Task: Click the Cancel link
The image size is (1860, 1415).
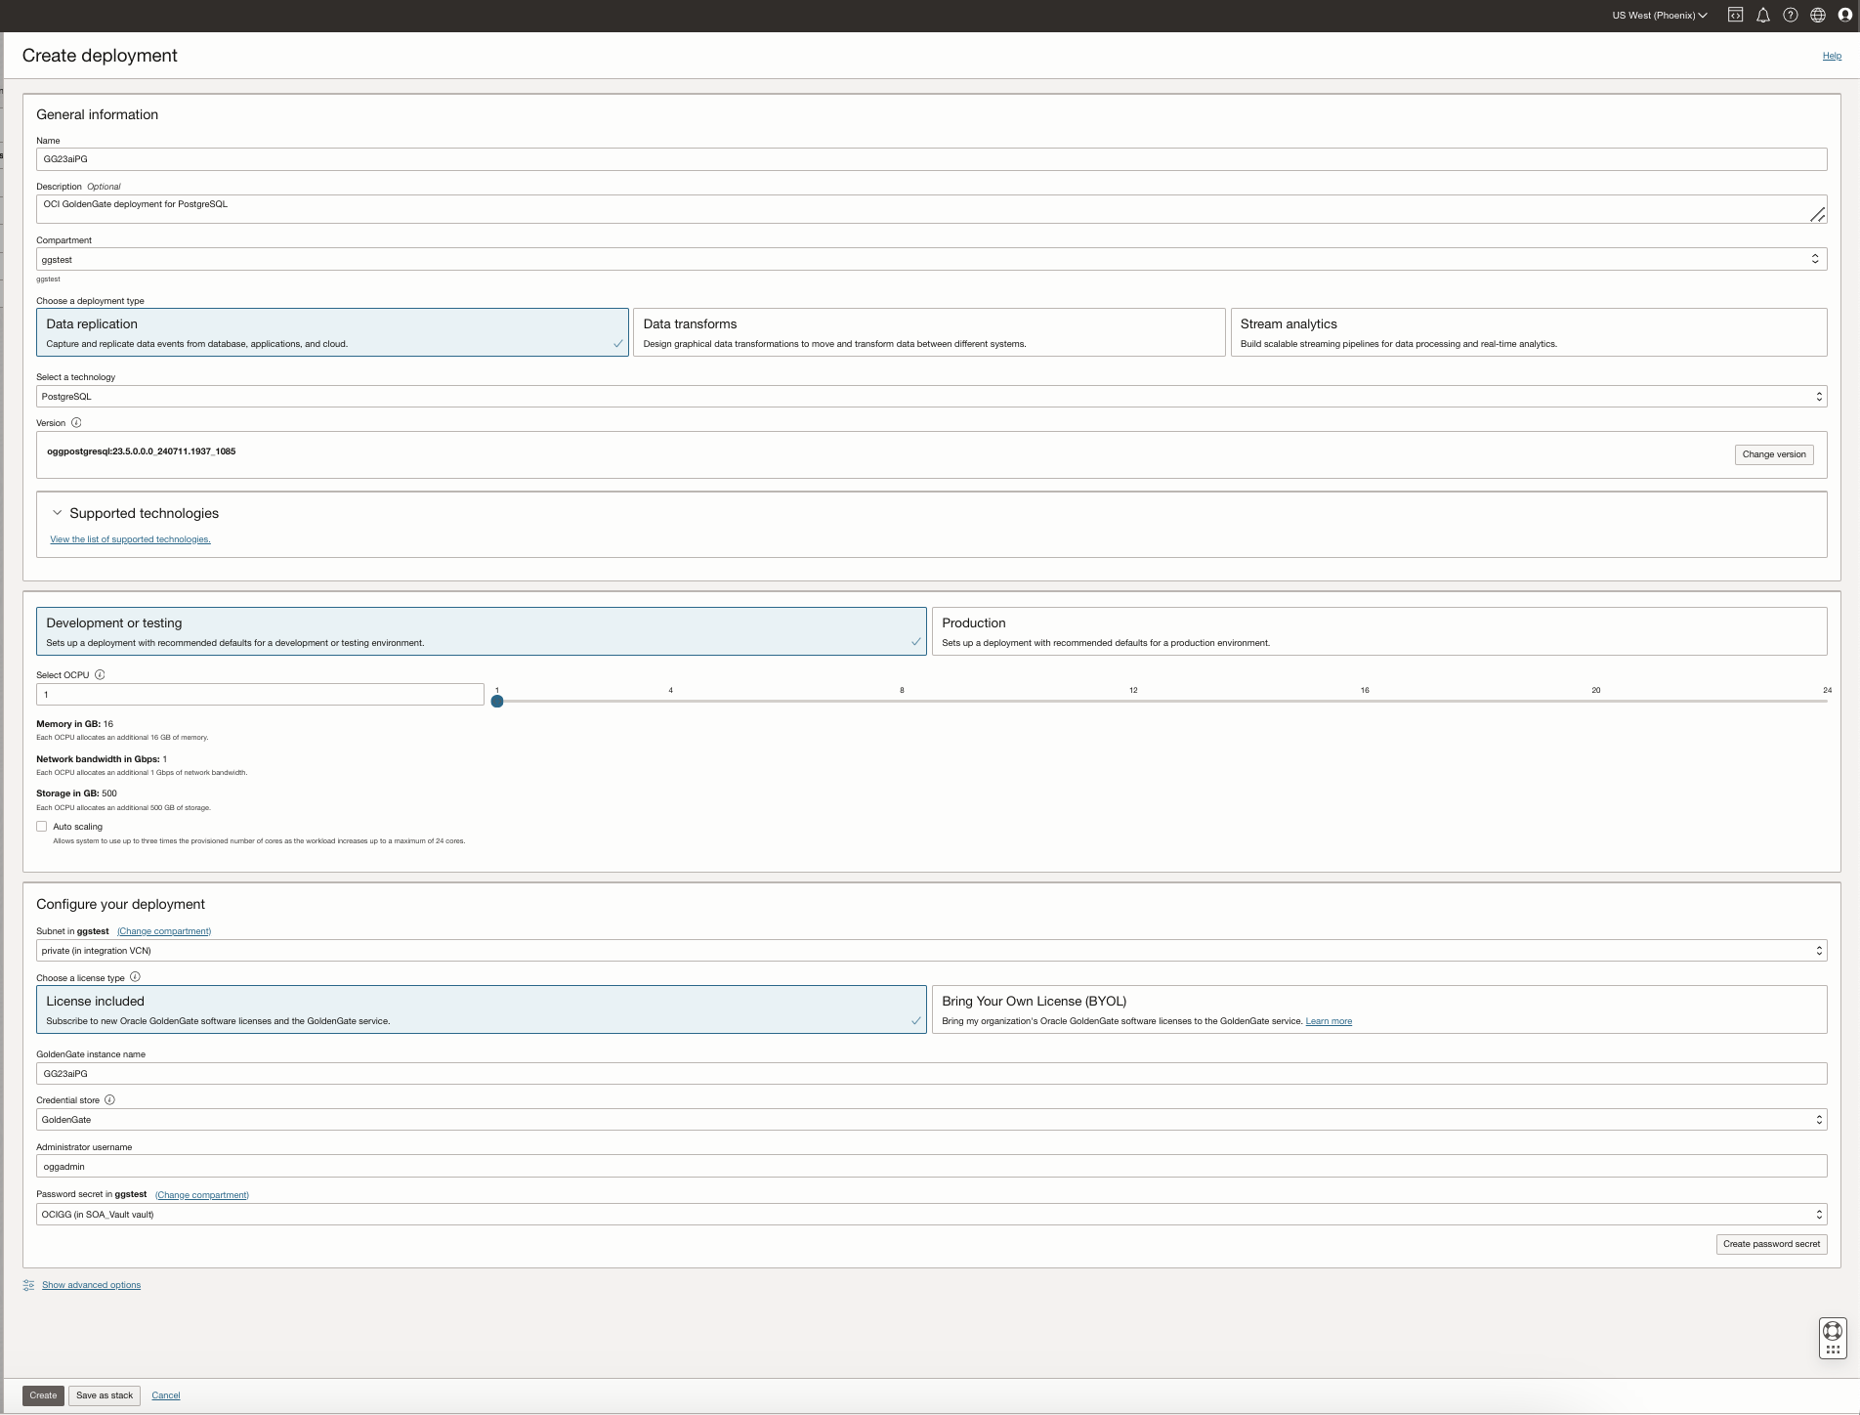Action: (x=166, y=1395)
